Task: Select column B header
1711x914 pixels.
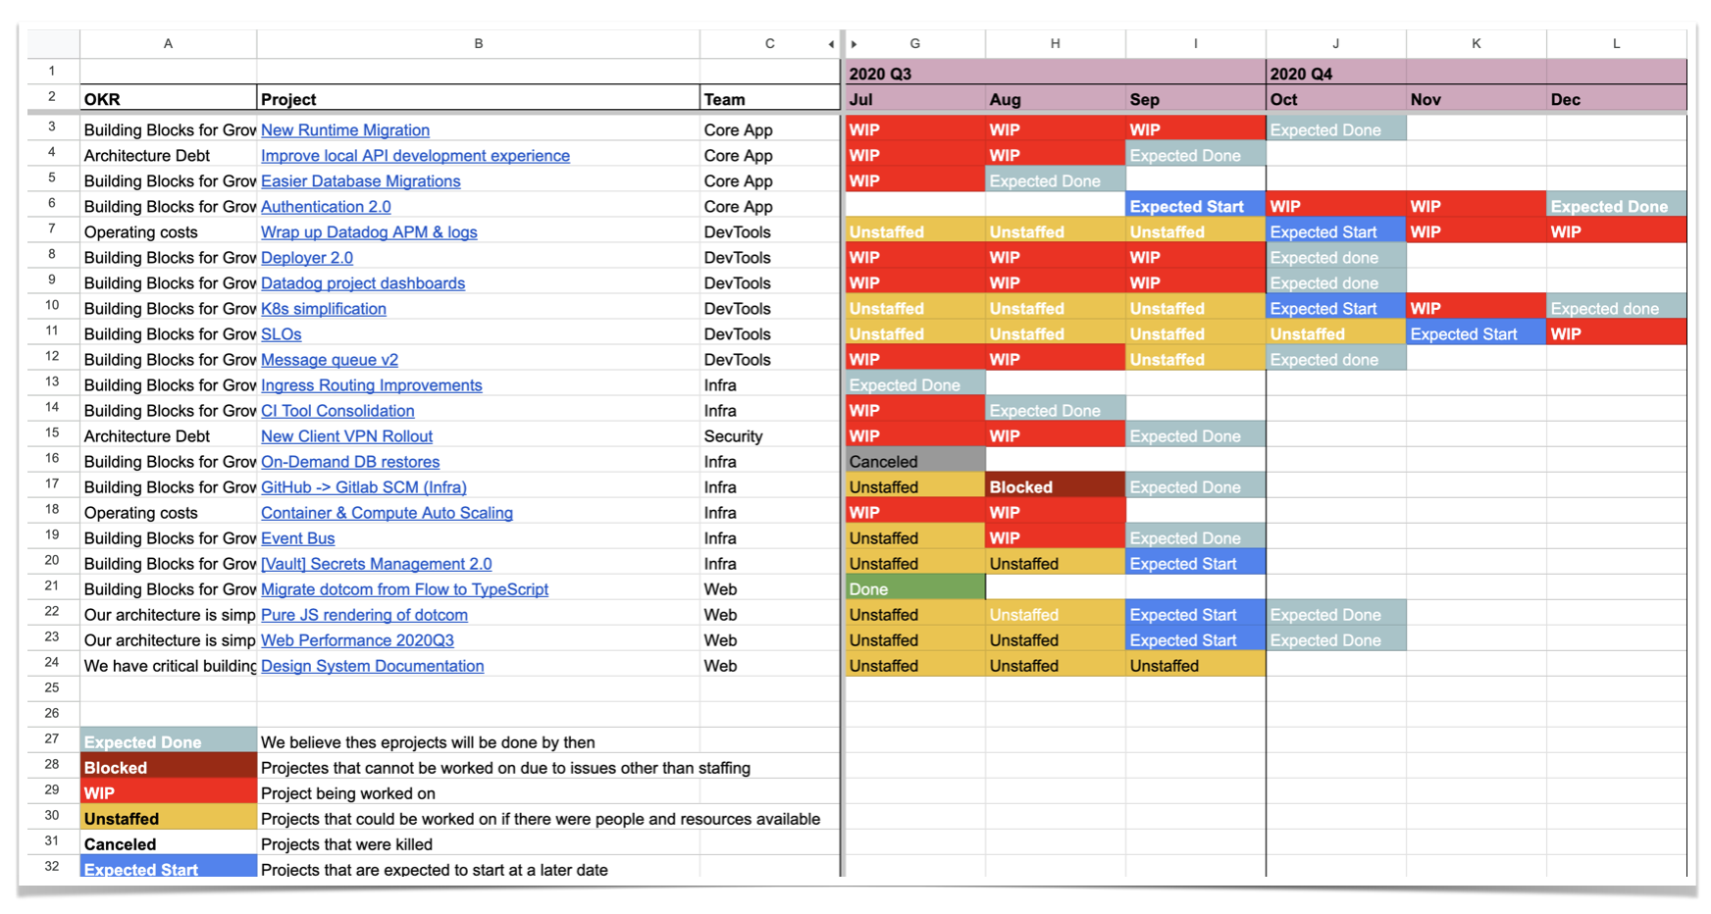Action: 479,44
